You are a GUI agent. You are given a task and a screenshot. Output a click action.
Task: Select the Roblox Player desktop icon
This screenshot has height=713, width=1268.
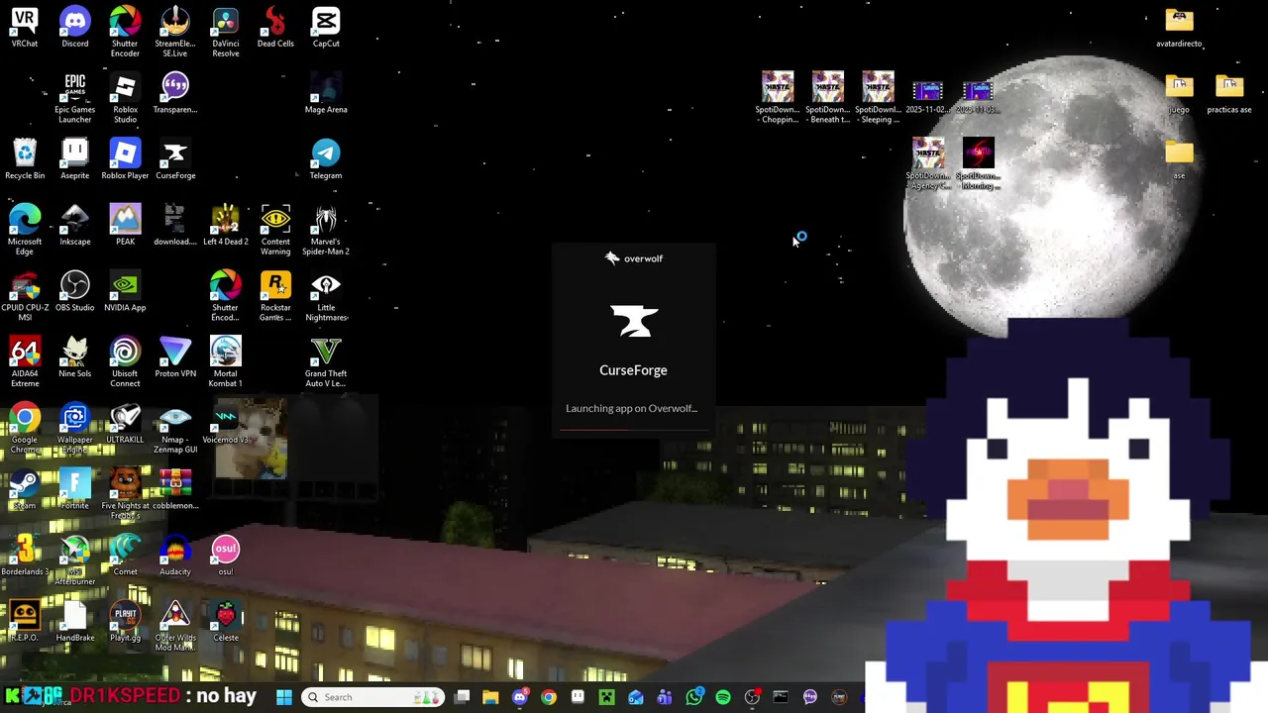click(x=125, y=160)
